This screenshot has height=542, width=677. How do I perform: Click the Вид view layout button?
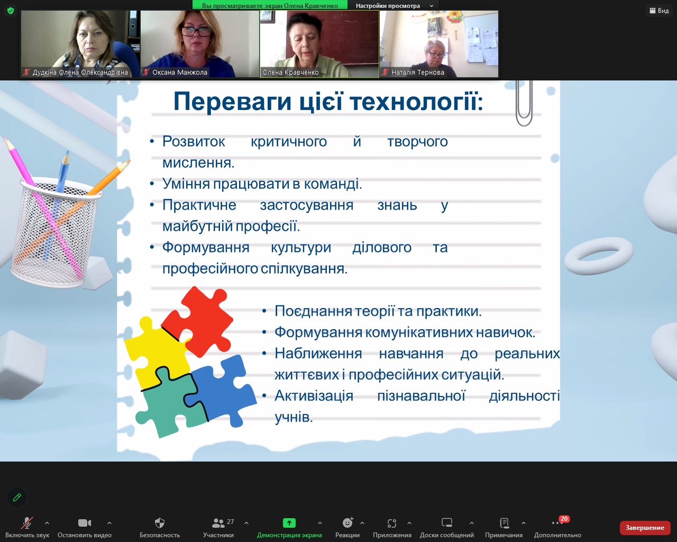coord(659,11)
